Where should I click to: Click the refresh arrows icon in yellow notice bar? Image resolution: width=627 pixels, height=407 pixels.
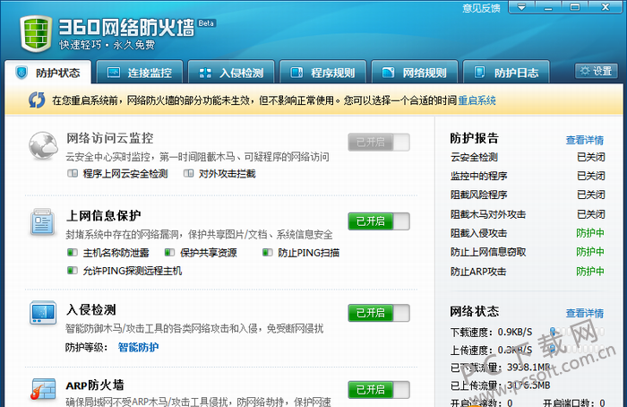click(x=37, y=100)
